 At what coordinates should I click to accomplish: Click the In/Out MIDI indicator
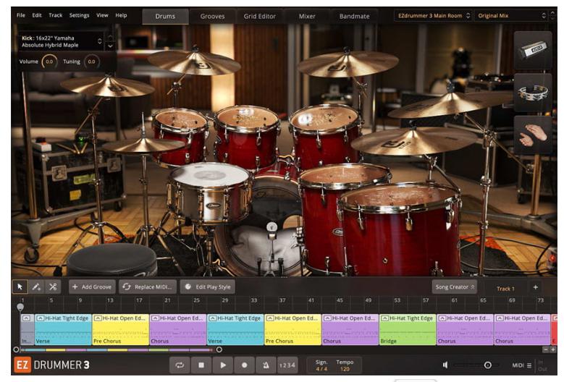tap(543, 365)
